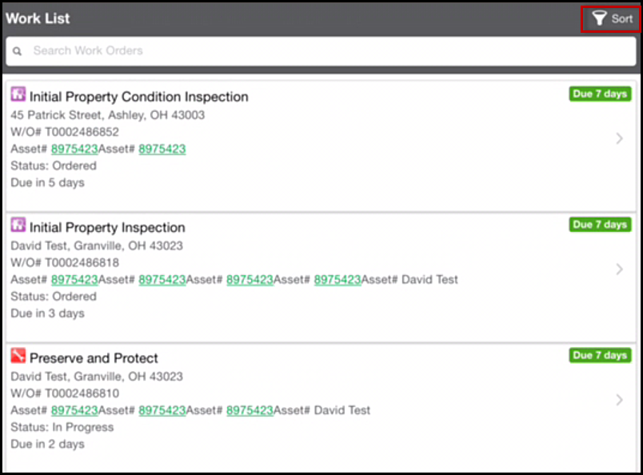The width and height of the screenshot is (643, 475).
Task: Click the Search Work Orders field
Action: [x=321, y=51]
